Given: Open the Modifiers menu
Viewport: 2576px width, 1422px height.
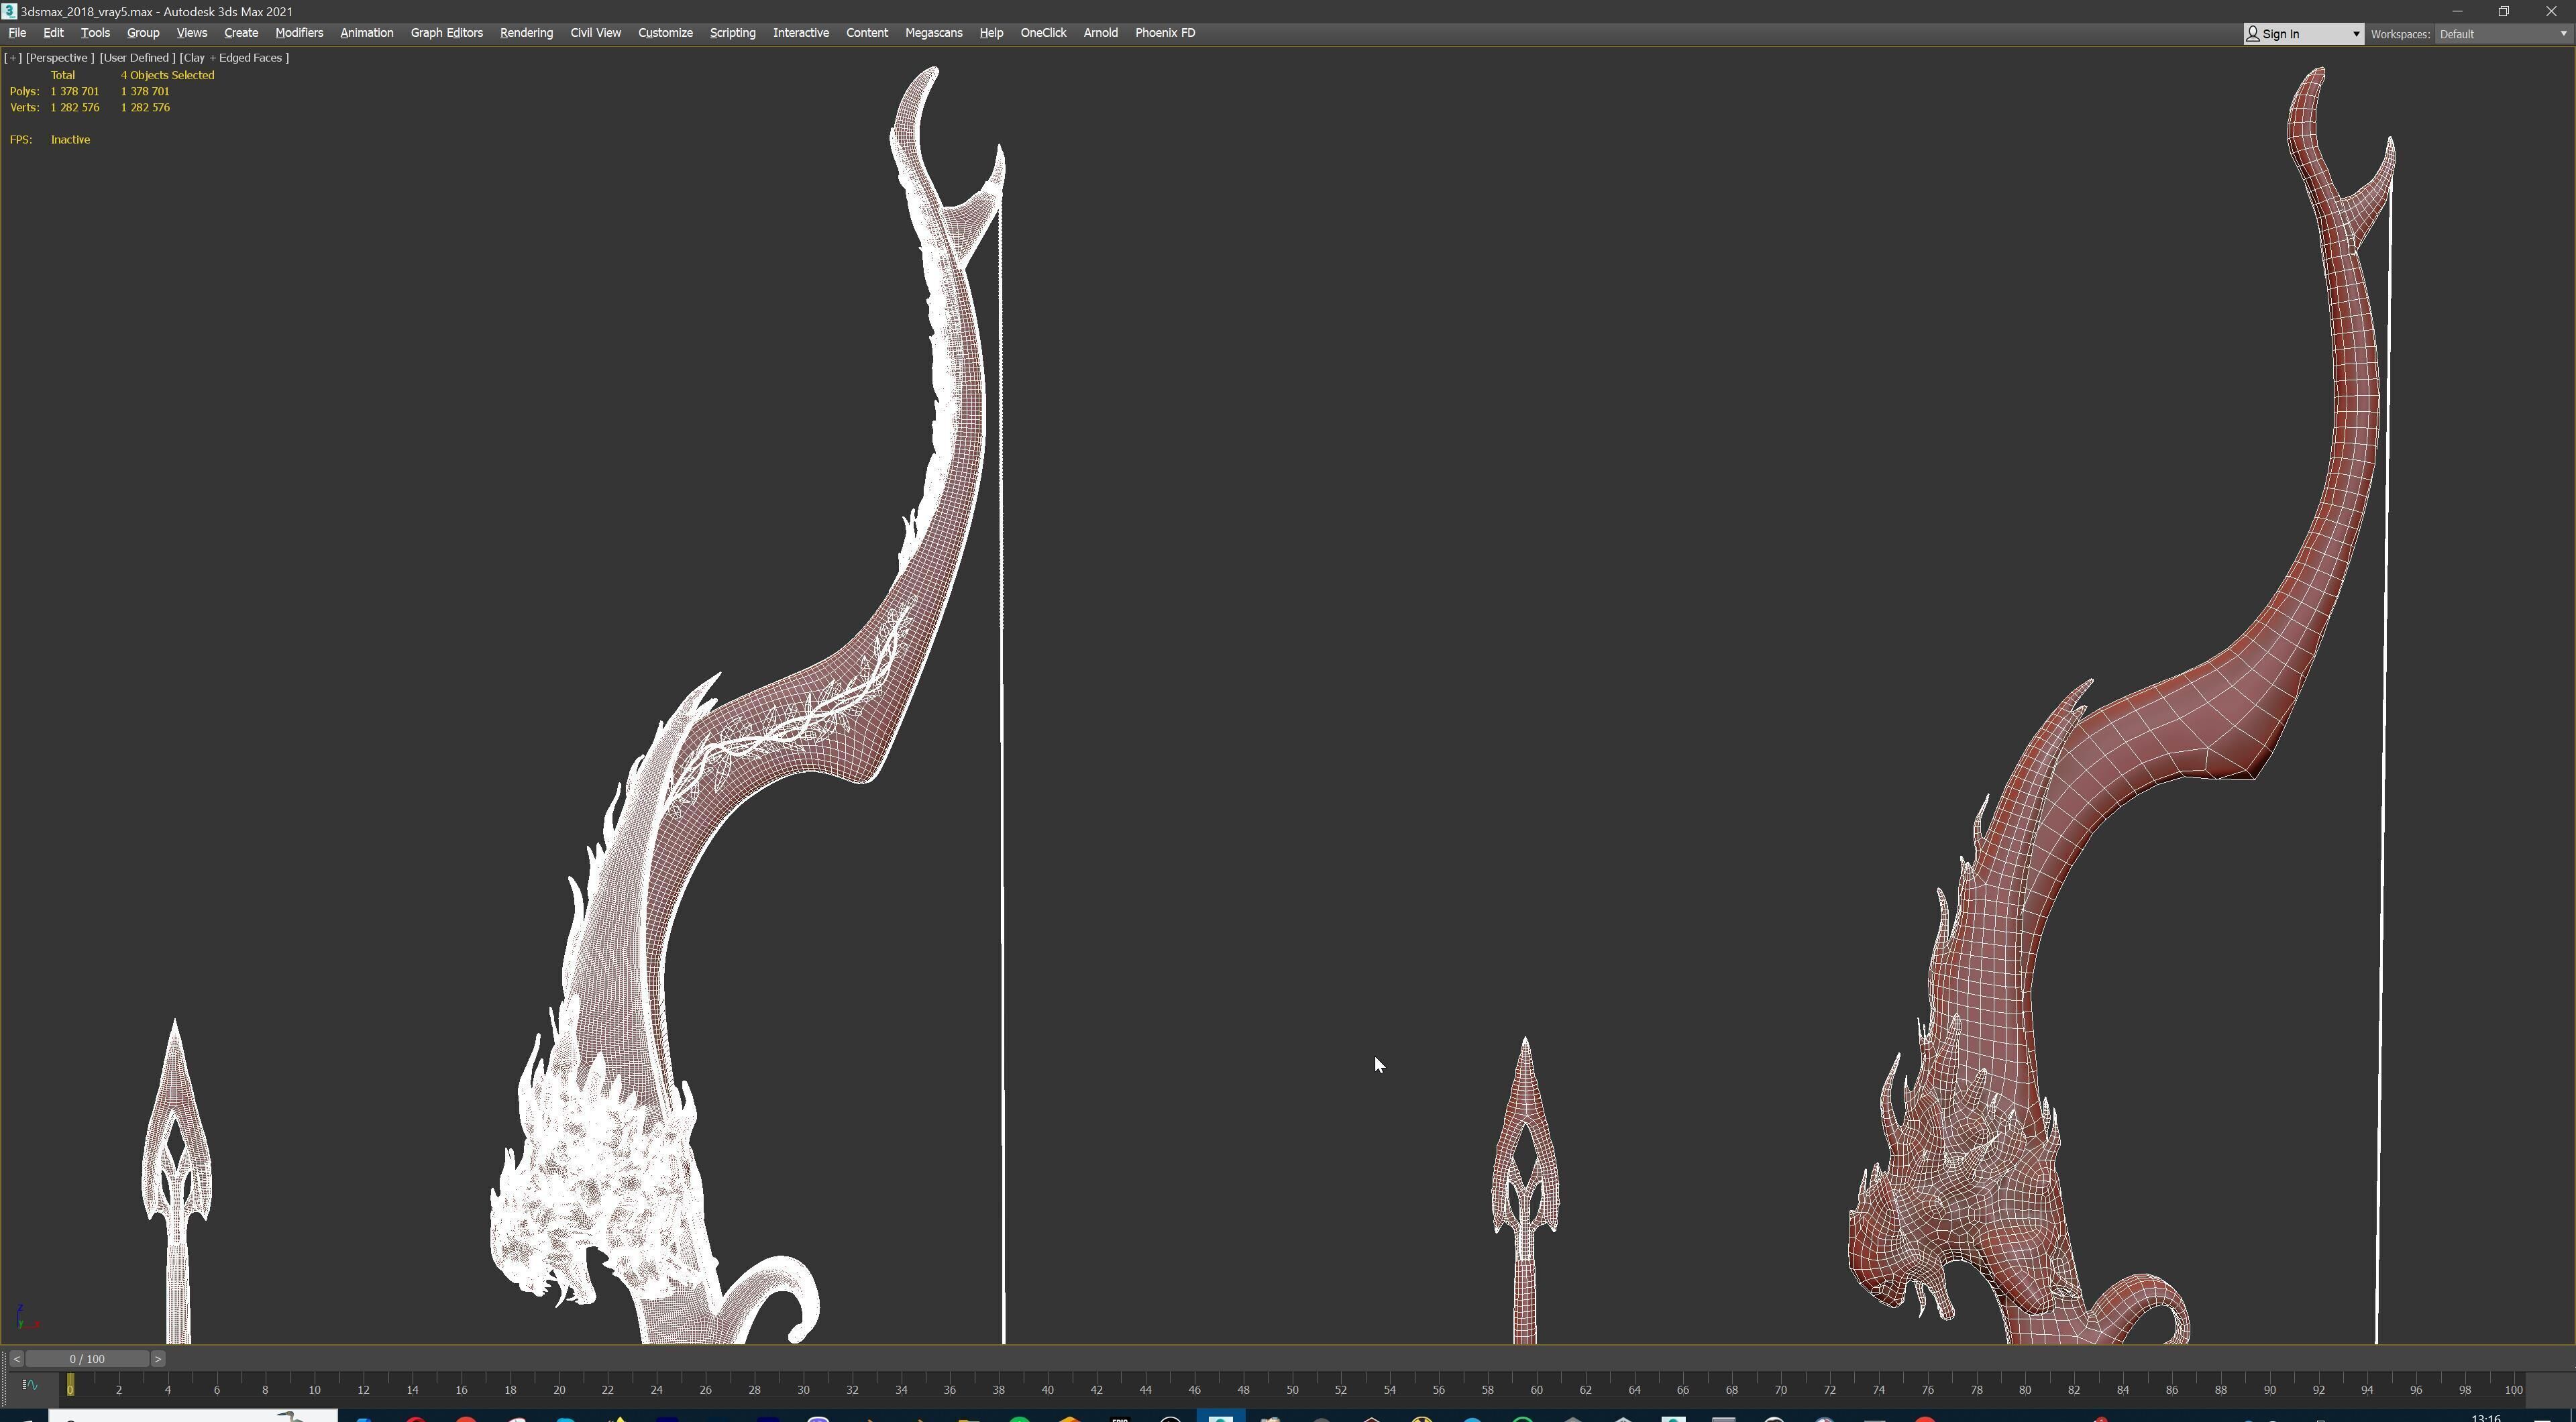Looking at the screenshot, I should click(299, 33).
